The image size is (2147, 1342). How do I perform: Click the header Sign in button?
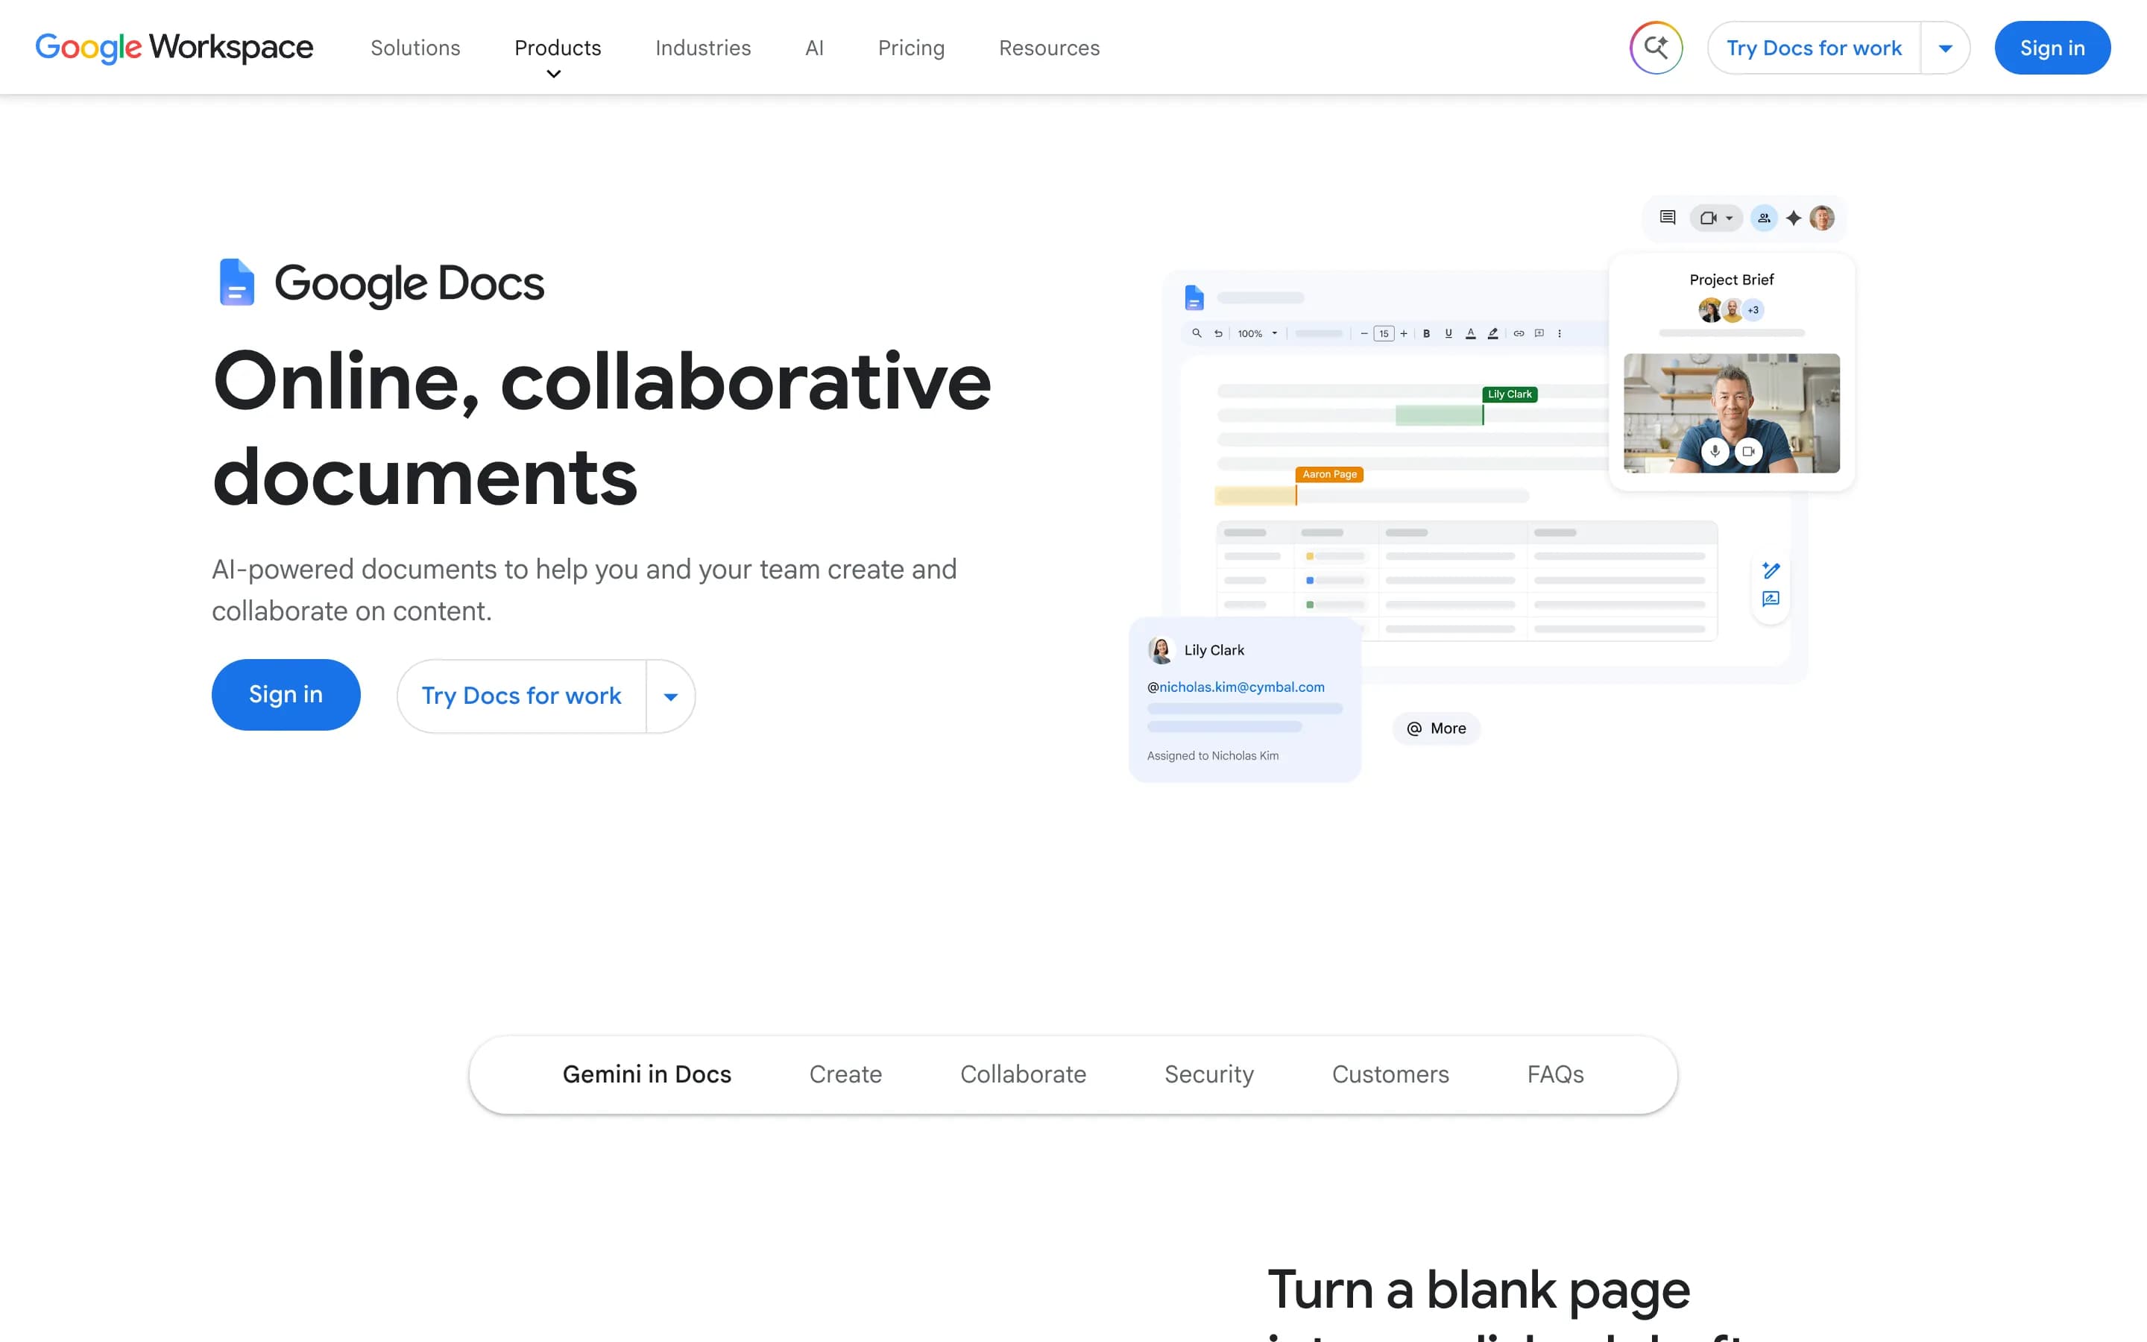2052,48
